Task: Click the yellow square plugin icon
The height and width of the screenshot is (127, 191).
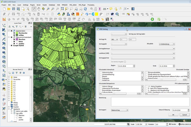Action: [96, 14]
